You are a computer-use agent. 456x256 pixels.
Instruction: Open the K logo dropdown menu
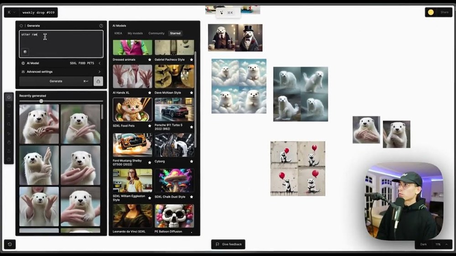11,12
